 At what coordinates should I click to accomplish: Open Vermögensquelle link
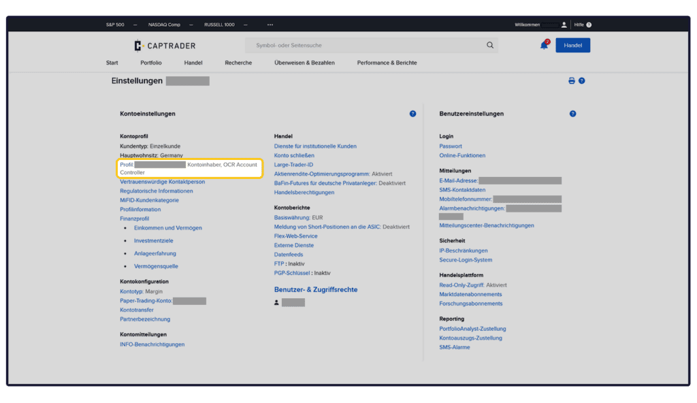pyautogui.click(x=156, y=266)
